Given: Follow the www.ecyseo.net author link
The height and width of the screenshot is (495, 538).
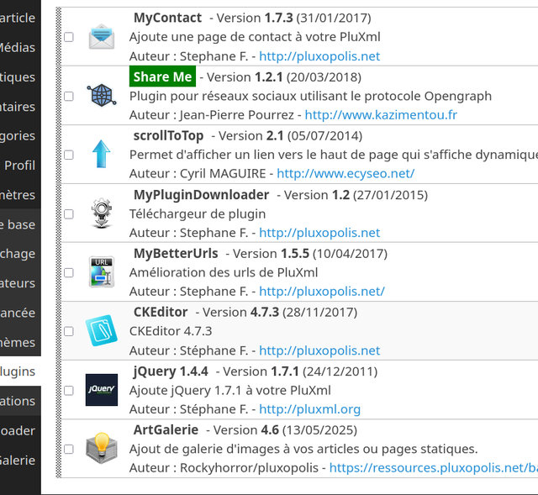Looking at the screenshot, I should [x=345, y=174].
